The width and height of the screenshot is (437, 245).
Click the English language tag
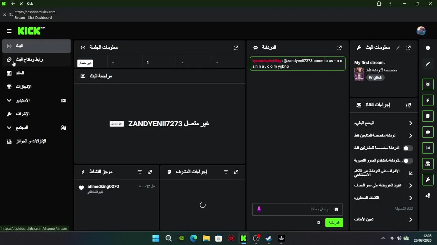pos(375,78)
